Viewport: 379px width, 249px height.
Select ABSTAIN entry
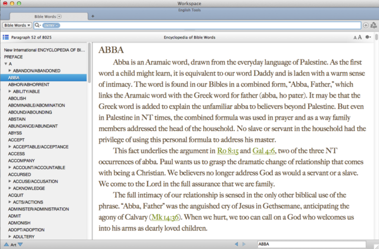[16, 119]
